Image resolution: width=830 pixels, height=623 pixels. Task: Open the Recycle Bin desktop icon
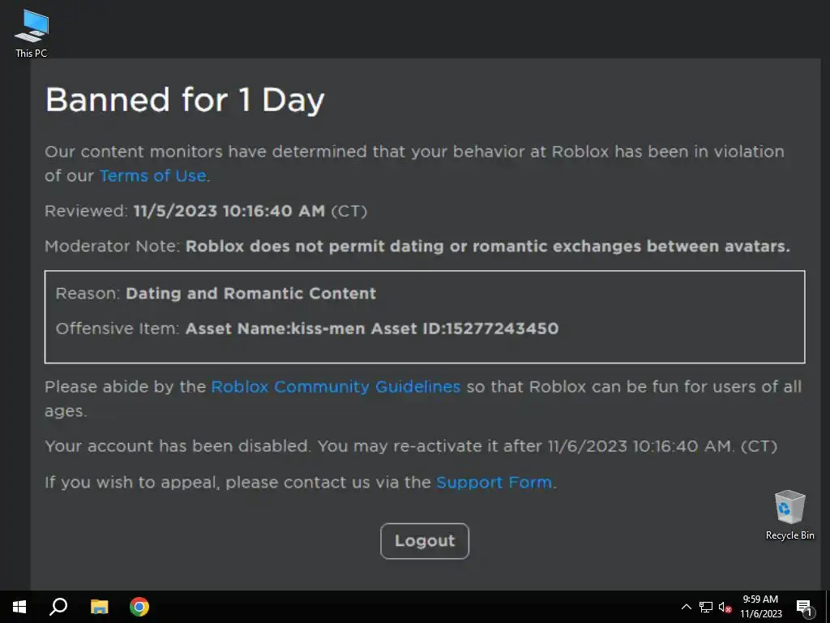coord(789,515)
